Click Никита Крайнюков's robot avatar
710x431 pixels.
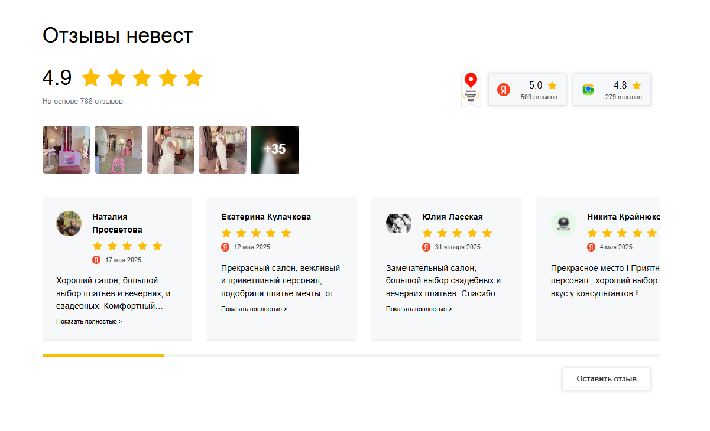pyautogui.click(x=563, y=223)
